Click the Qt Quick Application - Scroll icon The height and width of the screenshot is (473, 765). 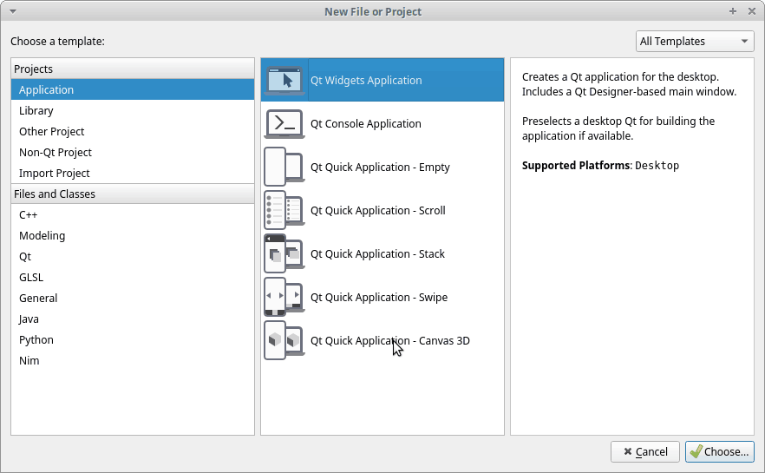click(284, 210)
